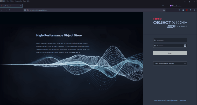Open the Edit menu
197x105 pixels.
[x=4, y=1]
